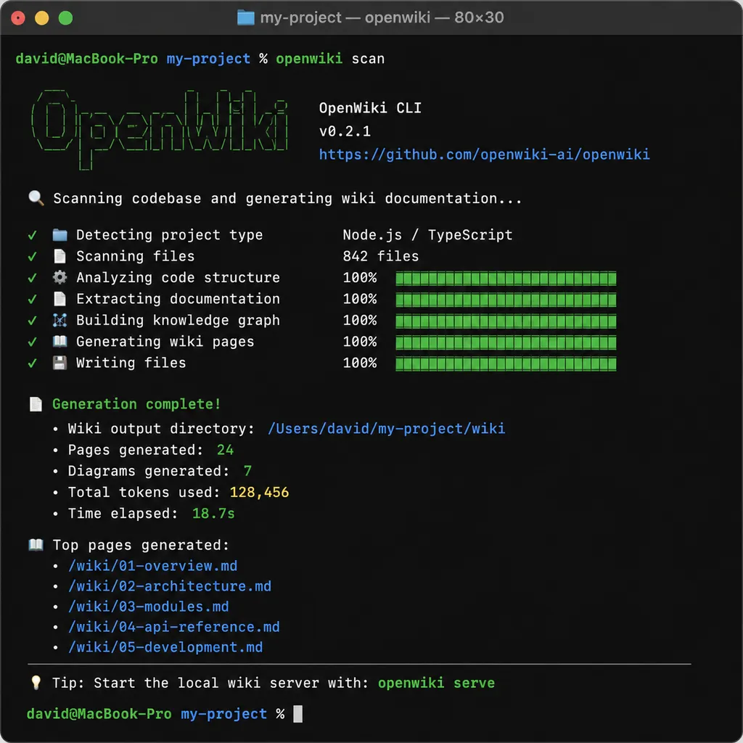Open the github.com/openwiki-ai/openwiki URL
743x743 pixels.
484,155
